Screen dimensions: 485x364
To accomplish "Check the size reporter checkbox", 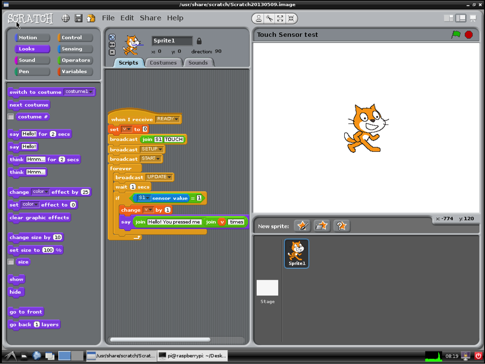I will point(11,262).
